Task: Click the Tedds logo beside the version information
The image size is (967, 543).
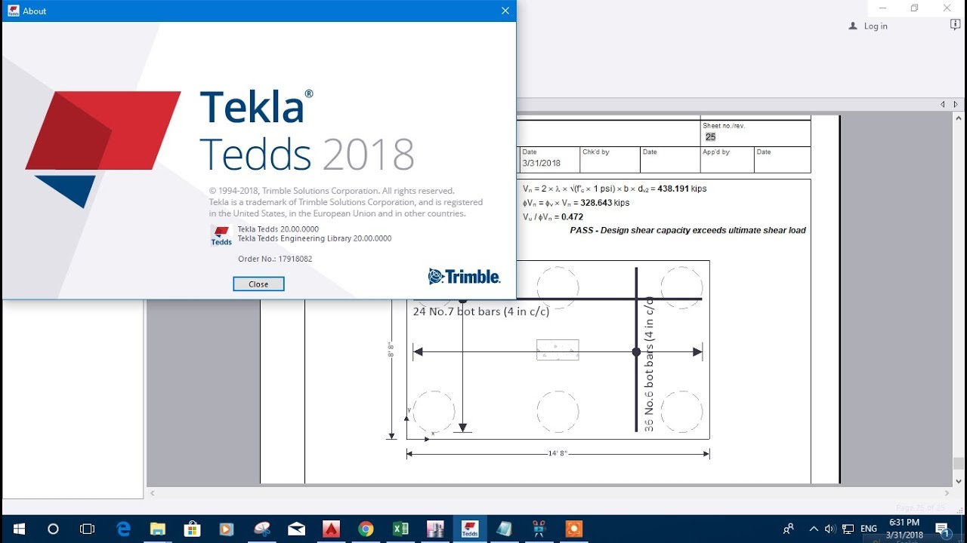Action: coord(220,235)
